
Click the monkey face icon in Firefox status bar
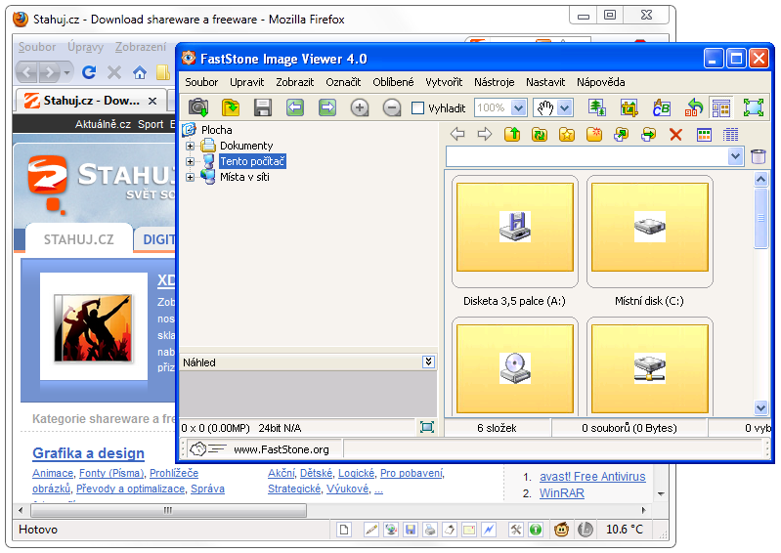(561, 530)
